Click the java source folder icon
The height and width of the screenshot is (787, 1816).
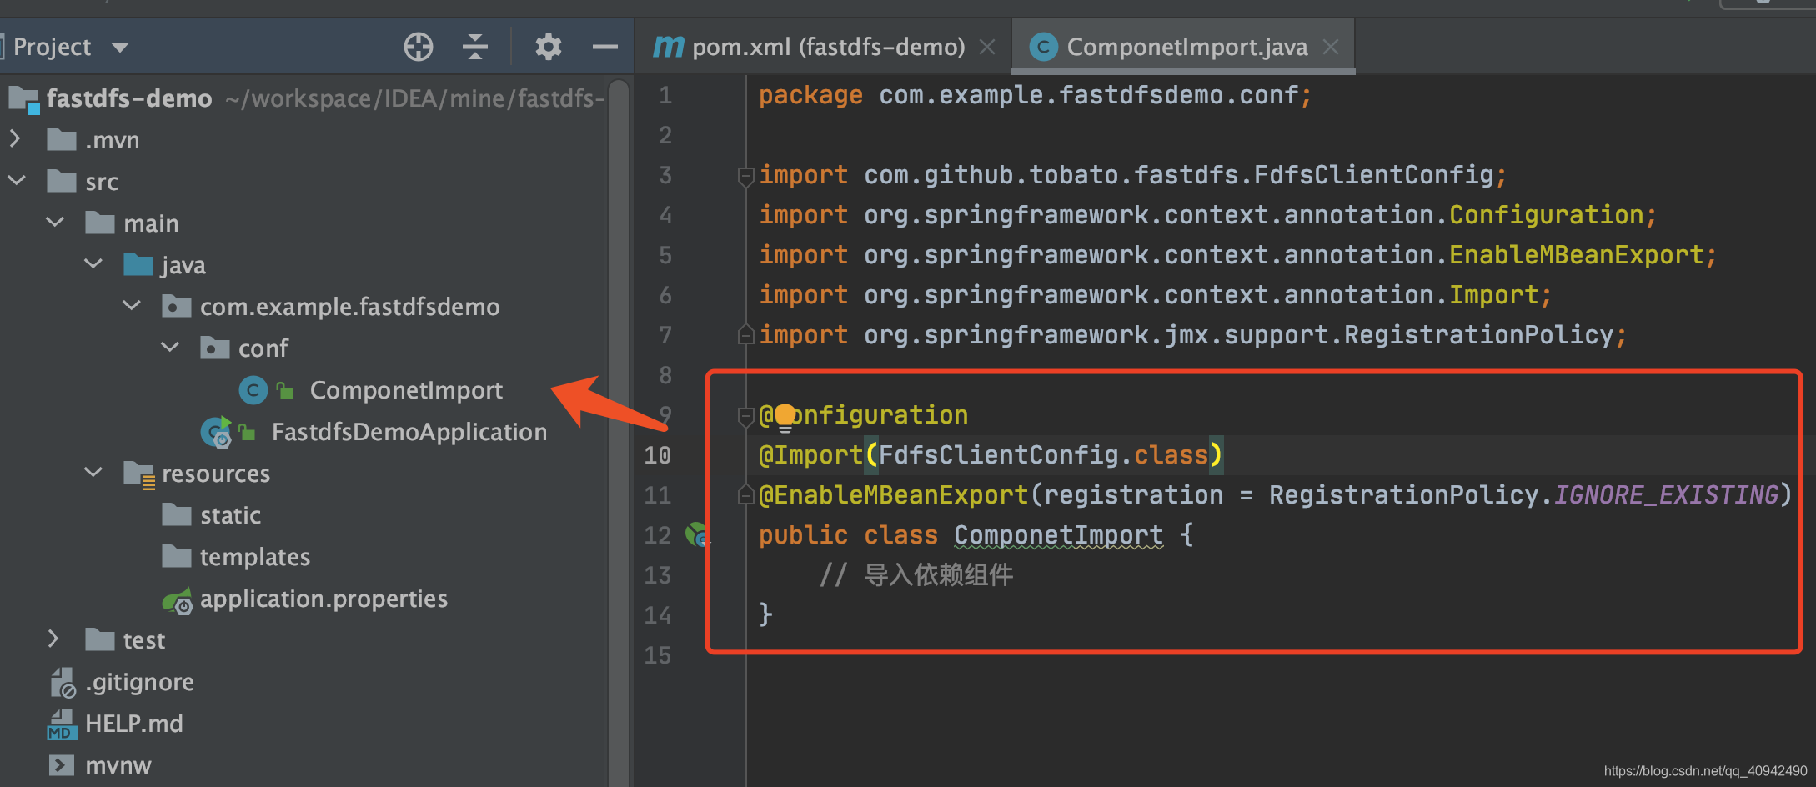[138, 264]
